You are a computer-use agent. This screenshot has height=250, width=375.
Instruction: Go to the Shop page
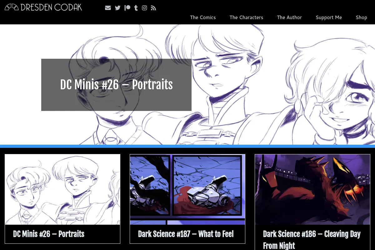click(361, 17)
